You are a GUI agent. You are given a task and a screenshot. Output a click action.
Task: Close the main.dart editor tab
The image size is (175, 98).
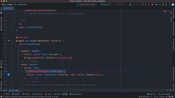coord(13,8)
